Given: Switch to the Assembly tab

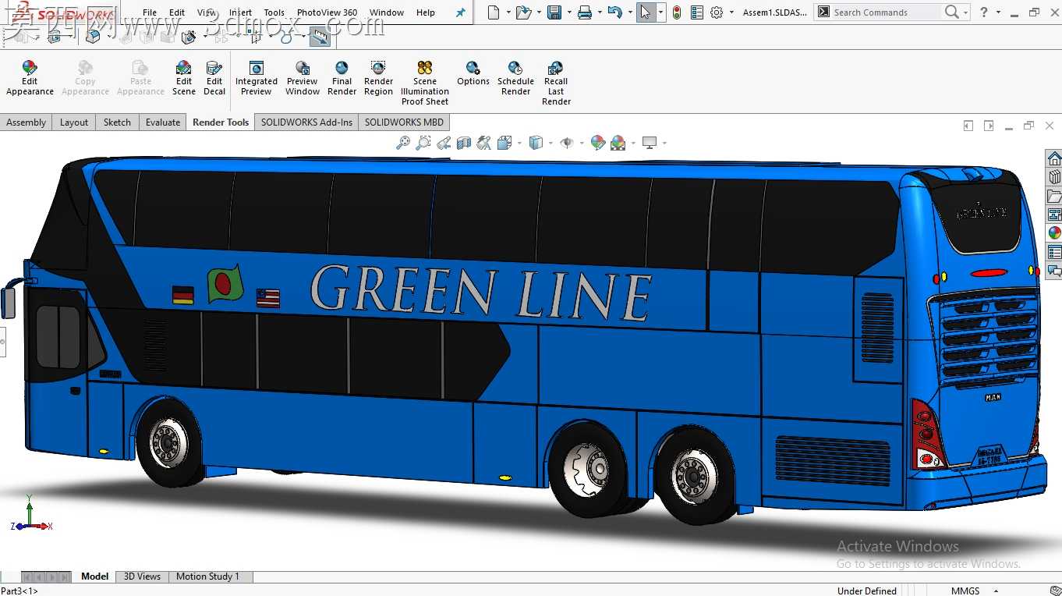Looking at the screenshot, I should (27, 122).
